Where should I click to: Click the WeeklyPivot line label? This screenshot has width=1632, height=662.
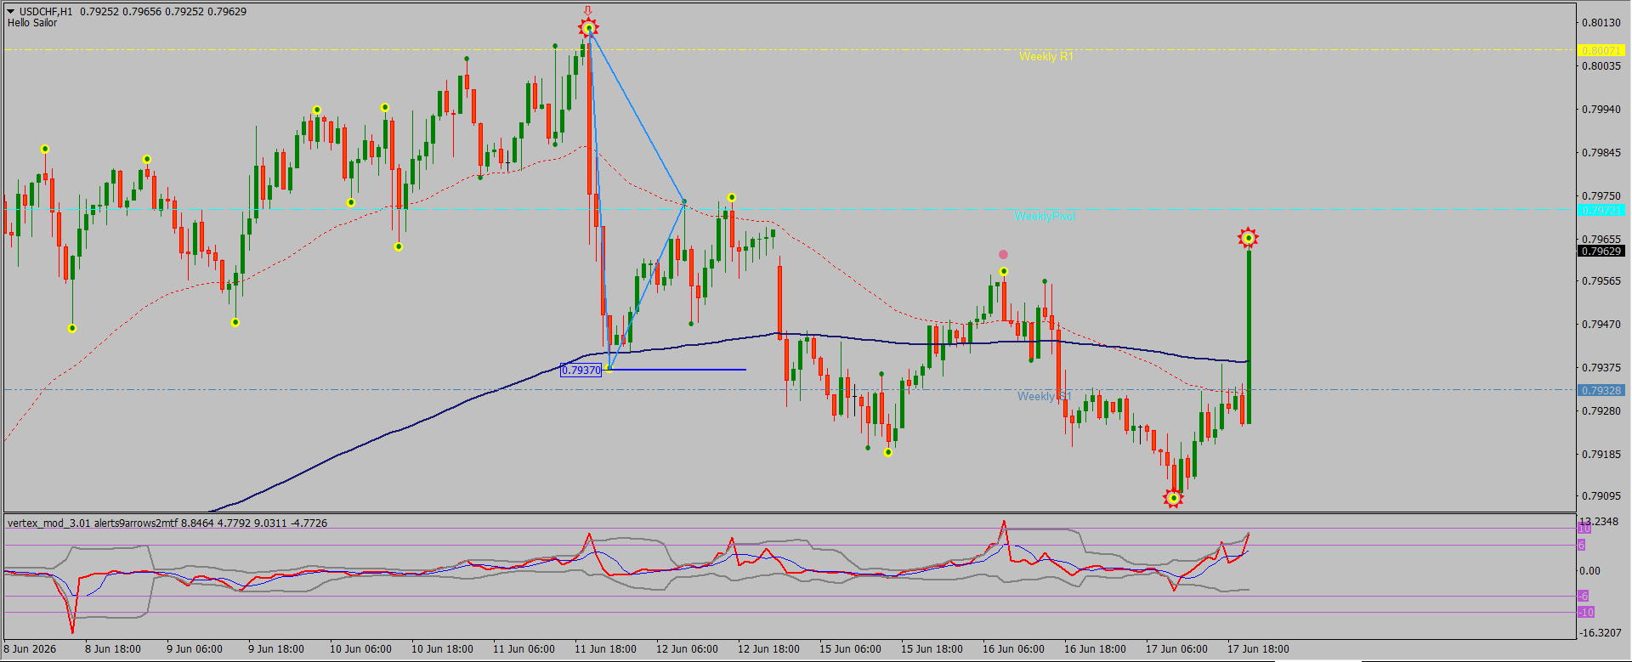(x=1045, y=216)
